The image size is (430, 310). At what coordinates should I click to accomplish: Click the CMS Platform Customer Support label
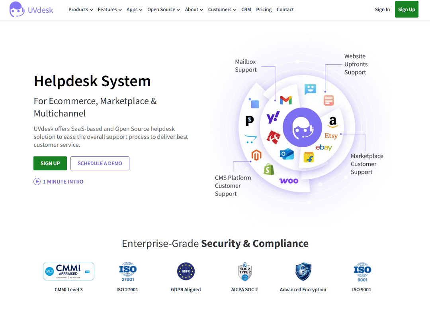point(233,186)
